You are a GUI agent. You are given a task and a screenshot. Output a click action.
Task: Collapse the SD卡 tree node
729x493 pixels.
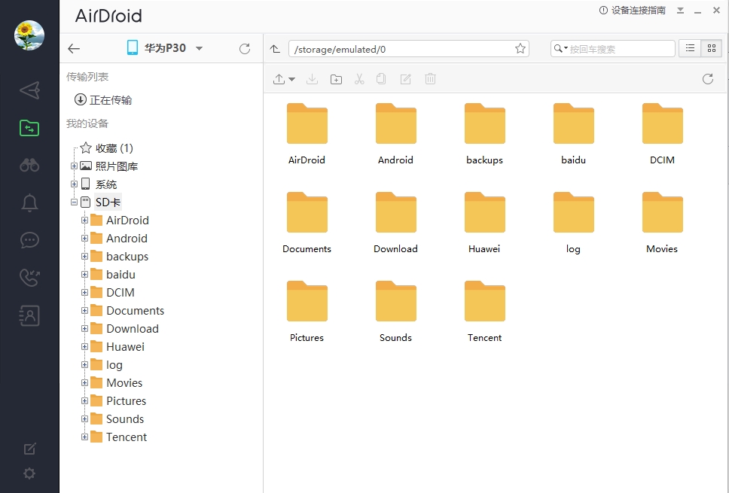coord(74,202)
